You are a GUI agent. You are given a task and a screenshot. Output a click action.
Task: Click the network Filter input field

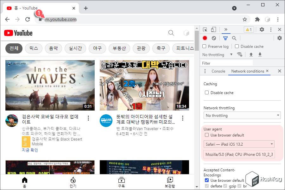click(x=226, y=63)
